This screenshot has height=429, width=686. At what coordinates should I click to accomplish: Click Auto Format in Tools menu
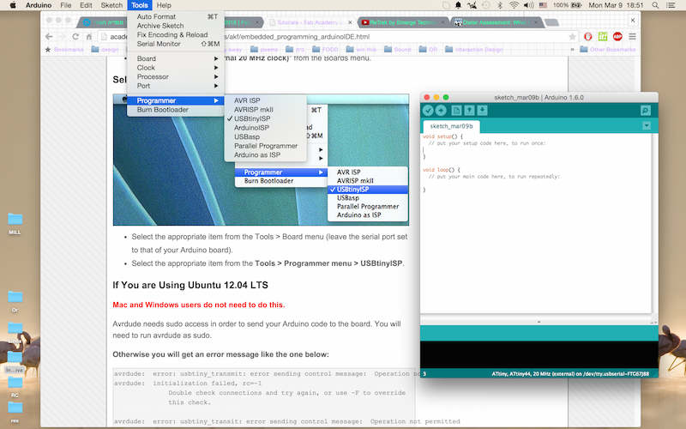[176, 16]
